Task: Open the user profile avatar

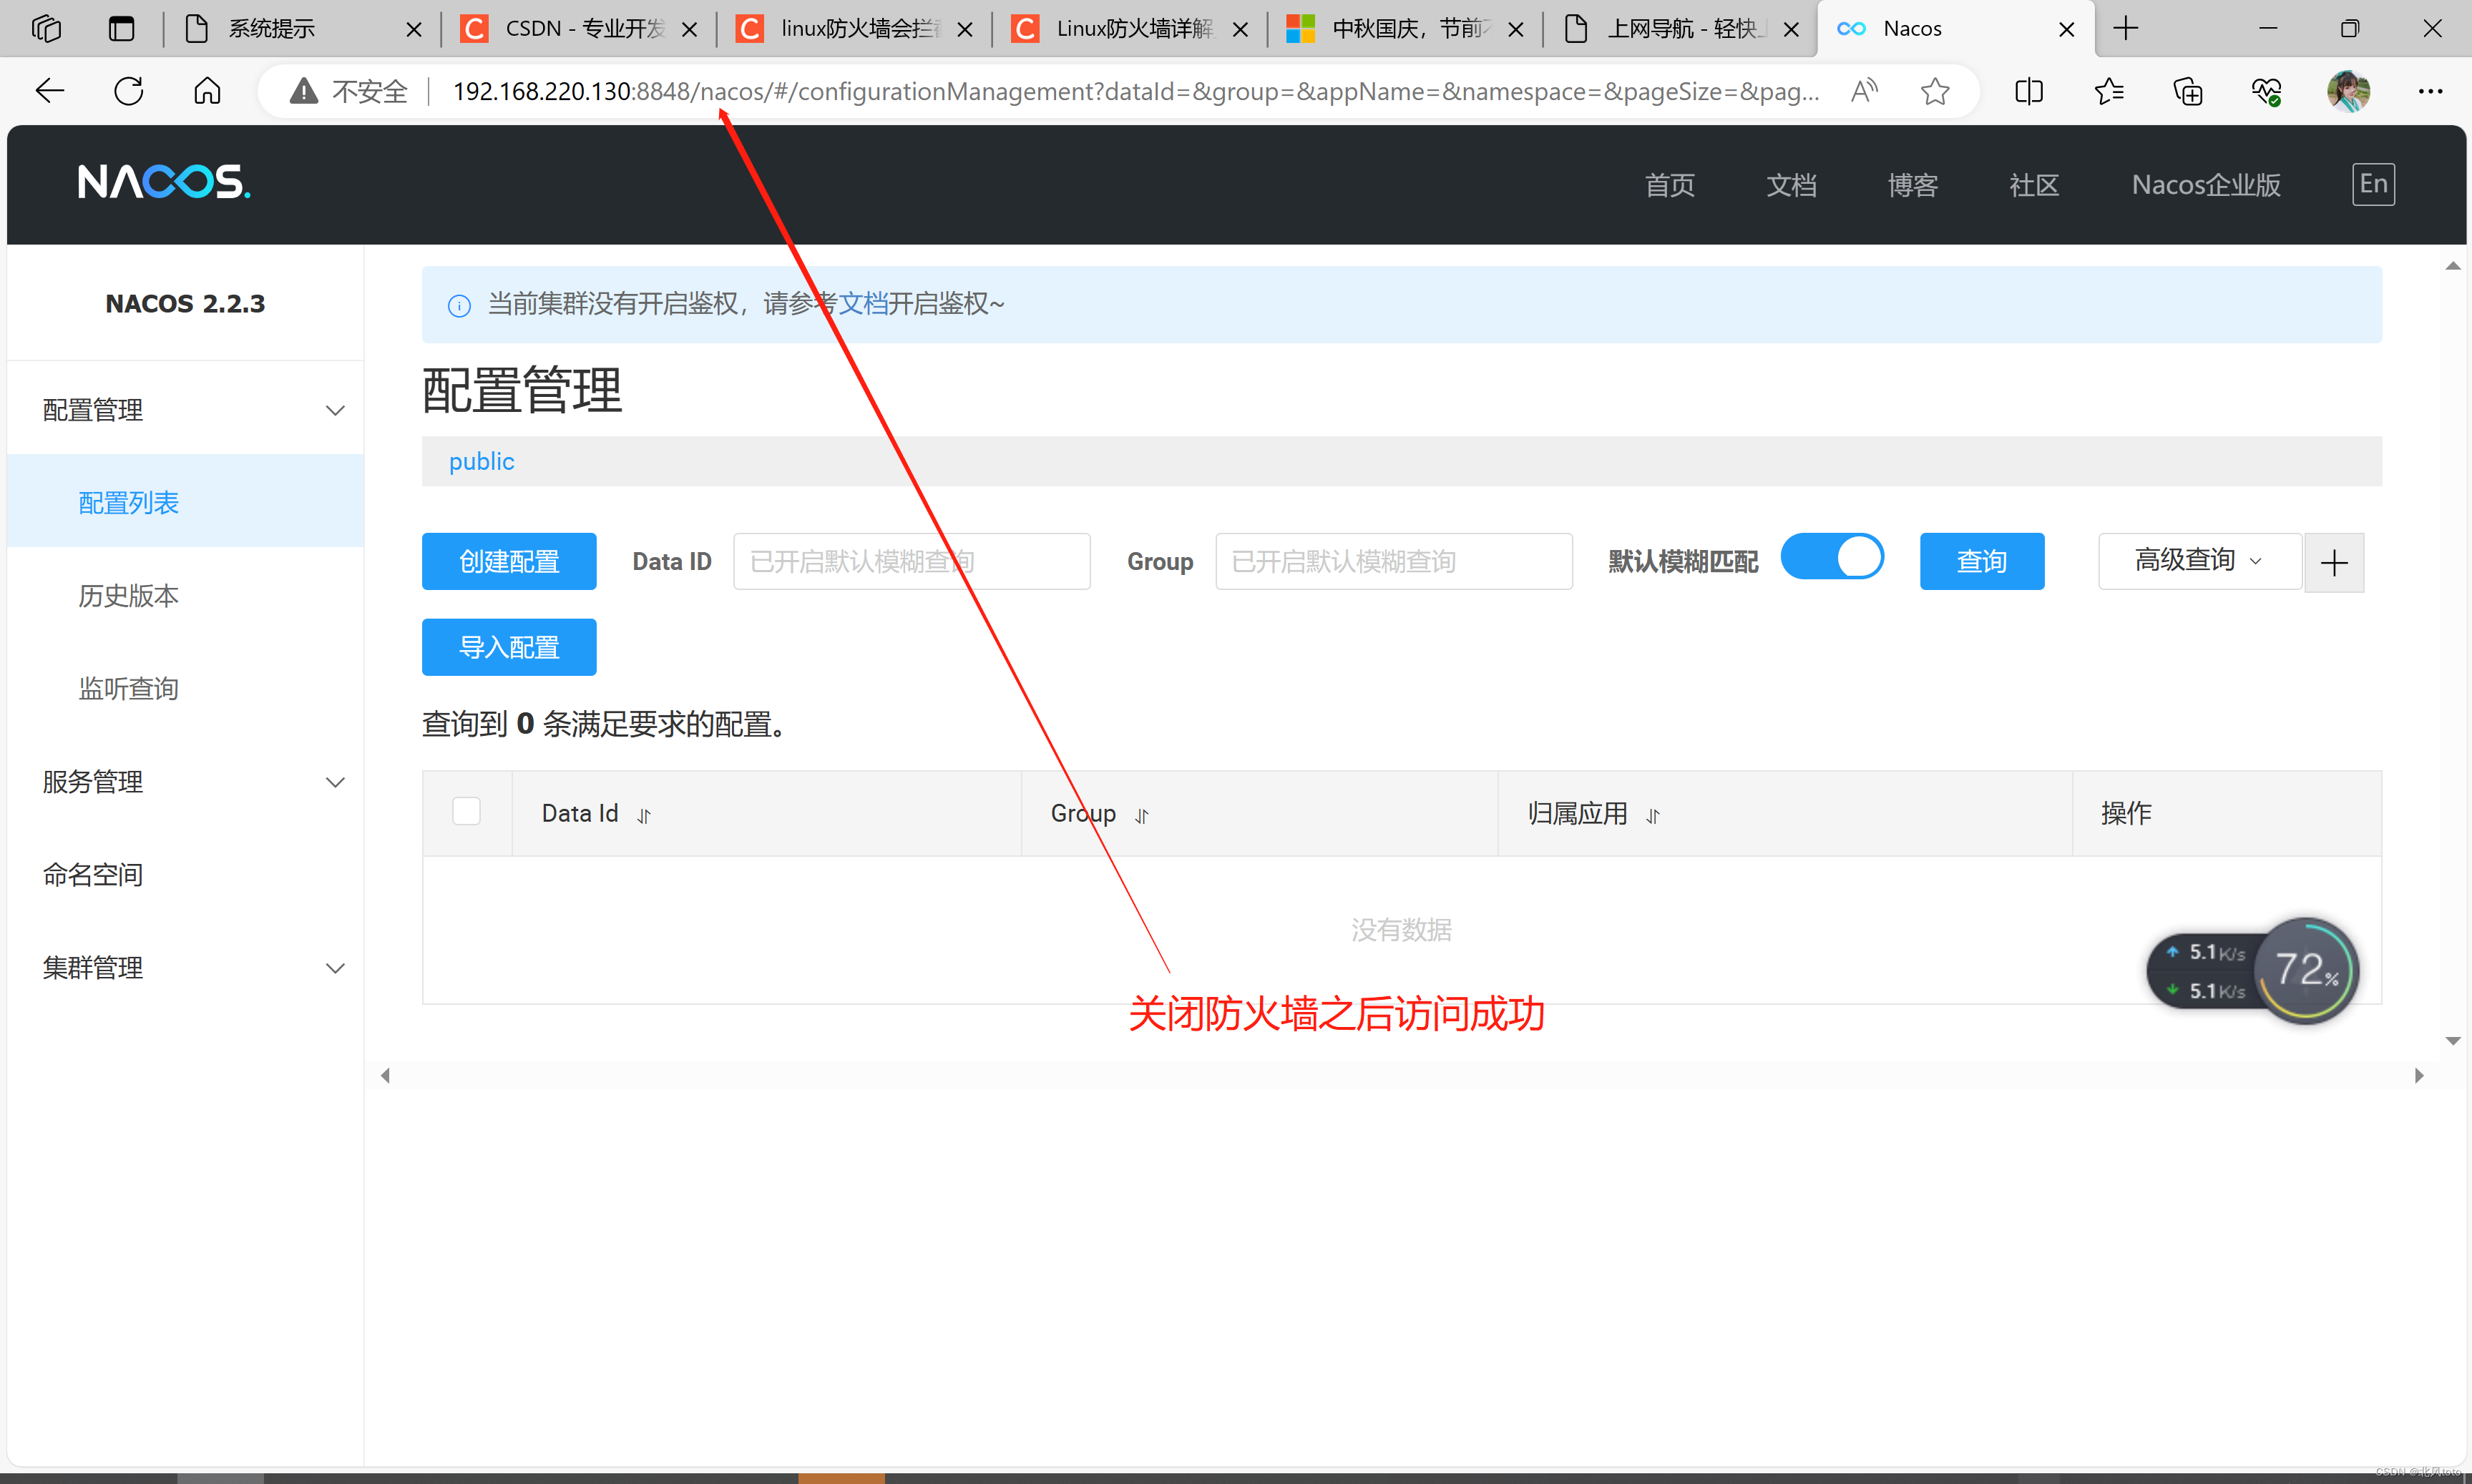Action: pos(2349,91)
